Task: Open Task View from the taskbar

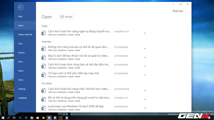Action: pyautogui.click(x=14, y=118)
